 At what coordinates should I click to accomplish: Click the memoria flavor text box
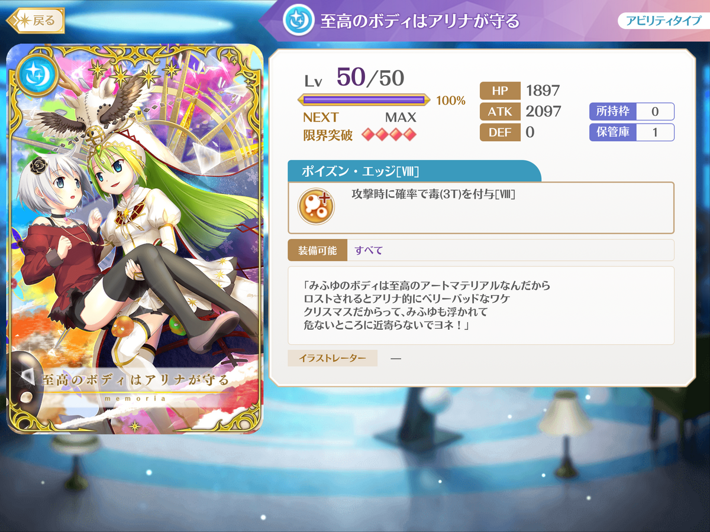click(481, 306)
